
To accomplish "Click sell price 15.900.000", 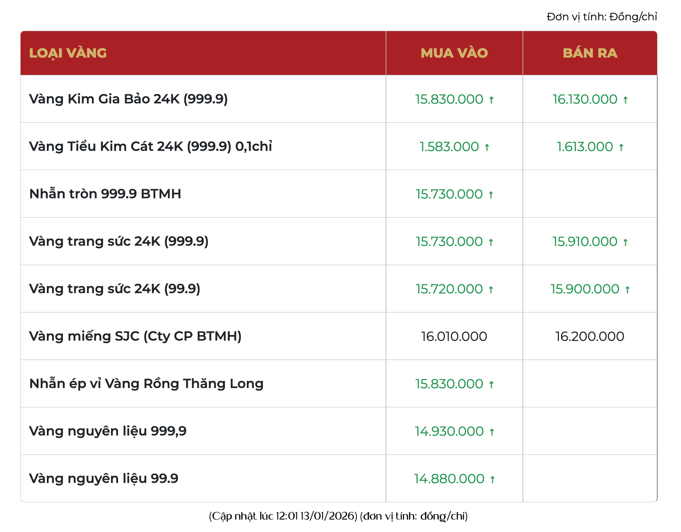I will tap(585, 289).
